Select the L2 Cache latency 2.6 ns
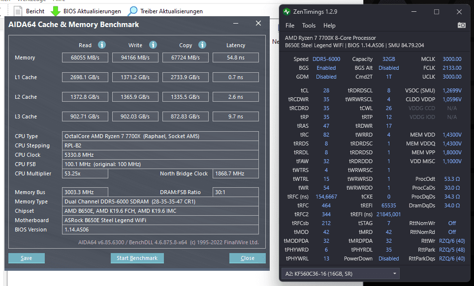The width and height of the screenshot is (474, 286). point(235,97)
